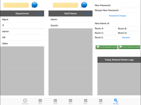Viewport: 141px width, 105px height.
Task: Open the Settings gear tab
Action: point(116,101)
